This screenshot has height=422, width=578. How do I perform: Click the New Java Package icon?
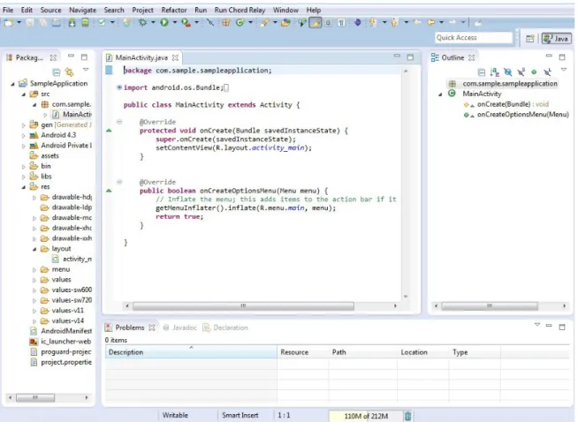pos(226,23)
